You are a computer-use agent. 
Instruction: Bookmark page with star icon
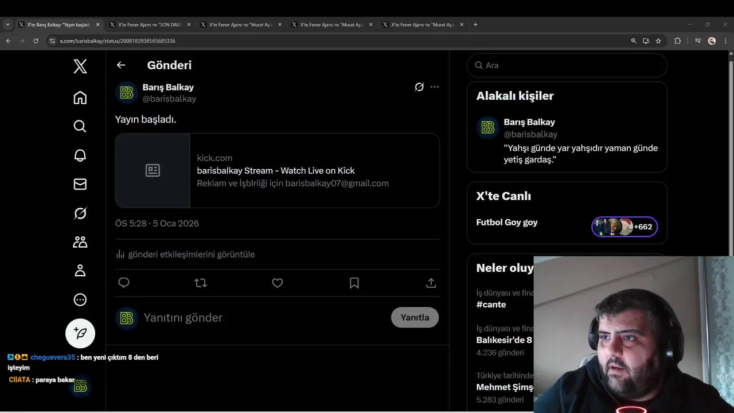pyautogui.click(x=658, y=41)
